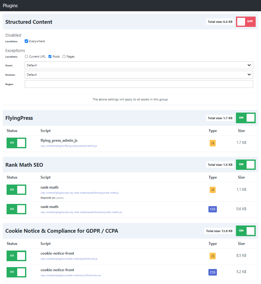Open the rank-math.css file path link
The height and width of the screenshot is (284, 261).
[x=81, y=212]
